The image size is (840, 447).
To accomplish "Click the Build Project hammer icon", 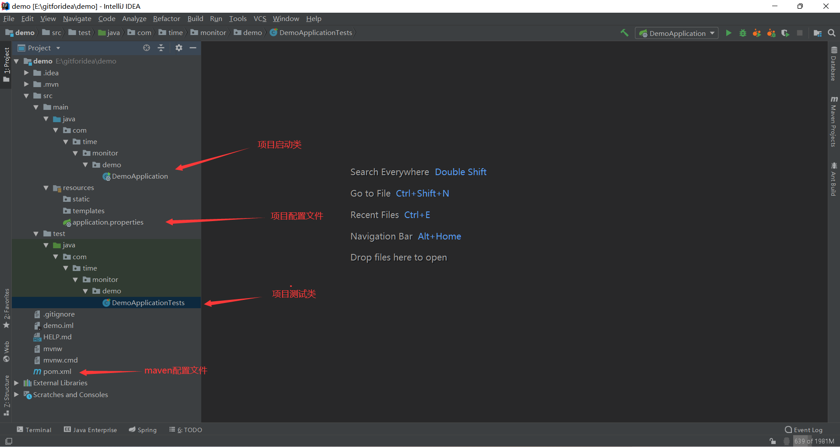I will pyautogui.click(x=624, y=33).
